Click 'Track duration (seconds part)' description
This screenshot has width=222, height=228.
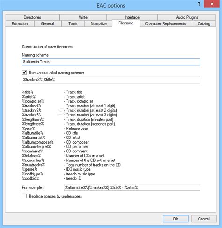point(89,124)
